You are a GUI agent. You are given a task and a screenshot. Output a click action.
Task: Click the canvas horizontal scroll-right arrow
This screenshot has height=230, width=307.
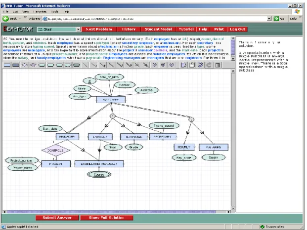pyautogui.click(x=228, y=212)
